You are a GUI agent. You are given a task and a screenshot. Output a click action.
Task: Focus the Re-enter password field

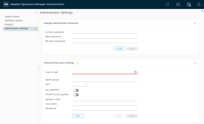pyautogui.click(x=105, y=41)
